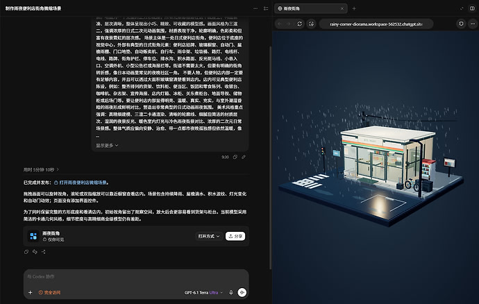Open the GPT model selector dropdown
The height and width of the screenshot is (304, 479).
(203, 292)
